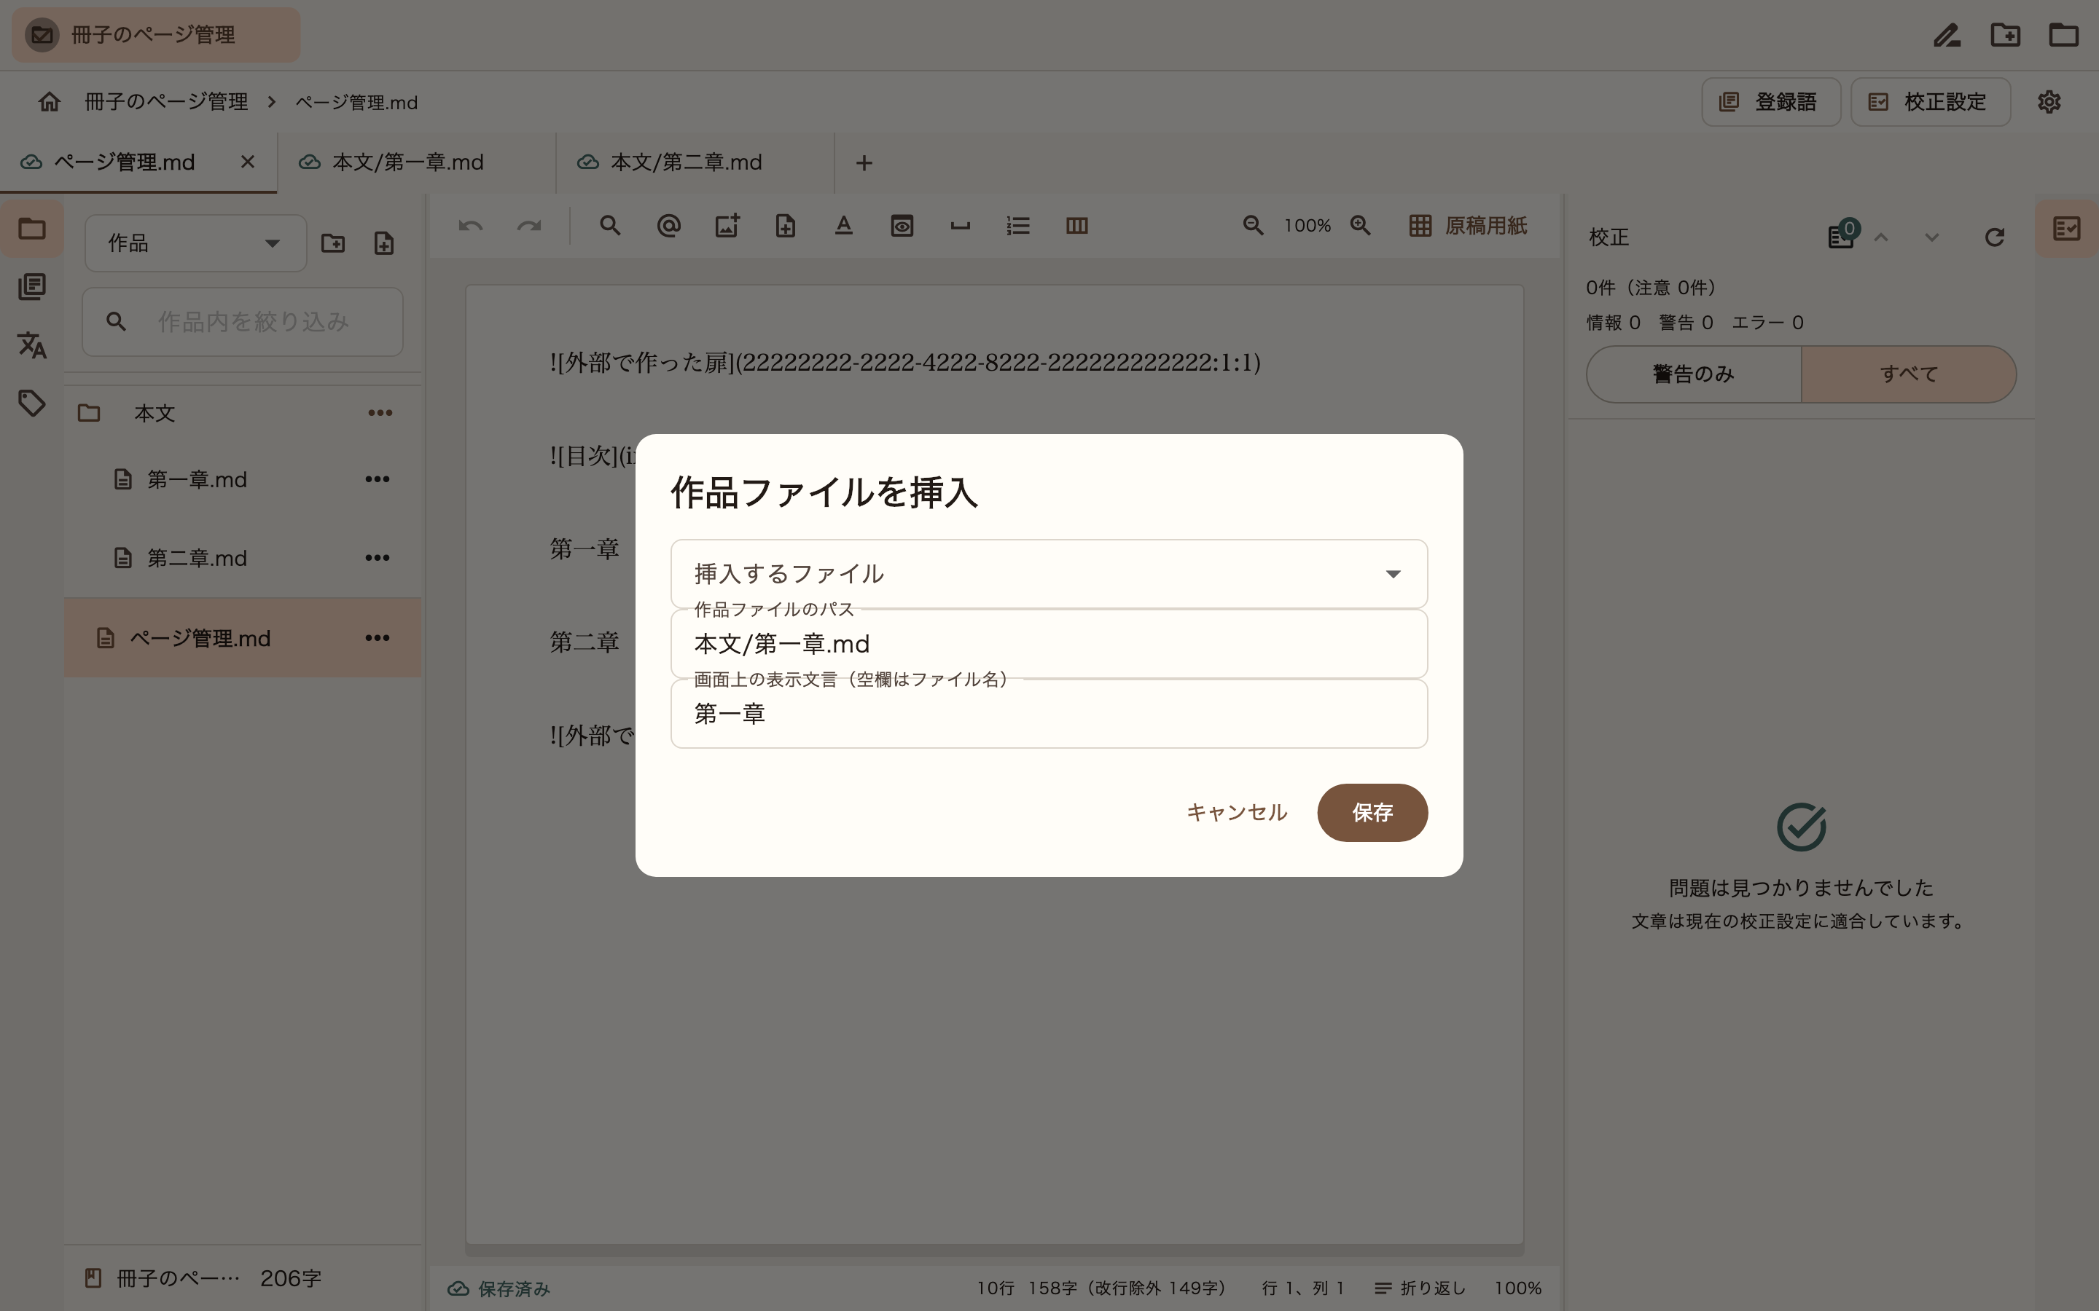Click the text emphasis A icon
This screenshot has height=1311, width=2099.
(844, 227)
